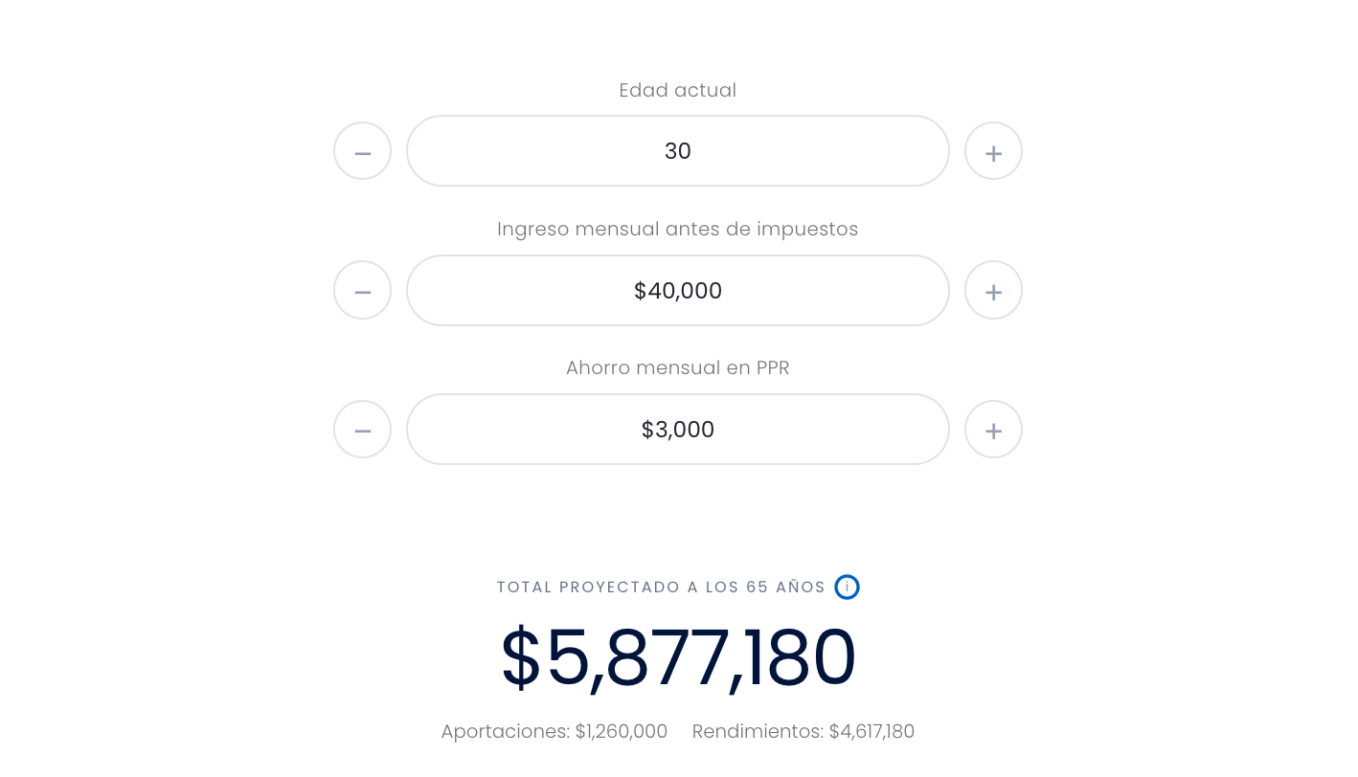The image size is (1358, 777).
Task: Click the $4,617,180 returns amount
Action: pyautogui.click(x=872, y=732)
